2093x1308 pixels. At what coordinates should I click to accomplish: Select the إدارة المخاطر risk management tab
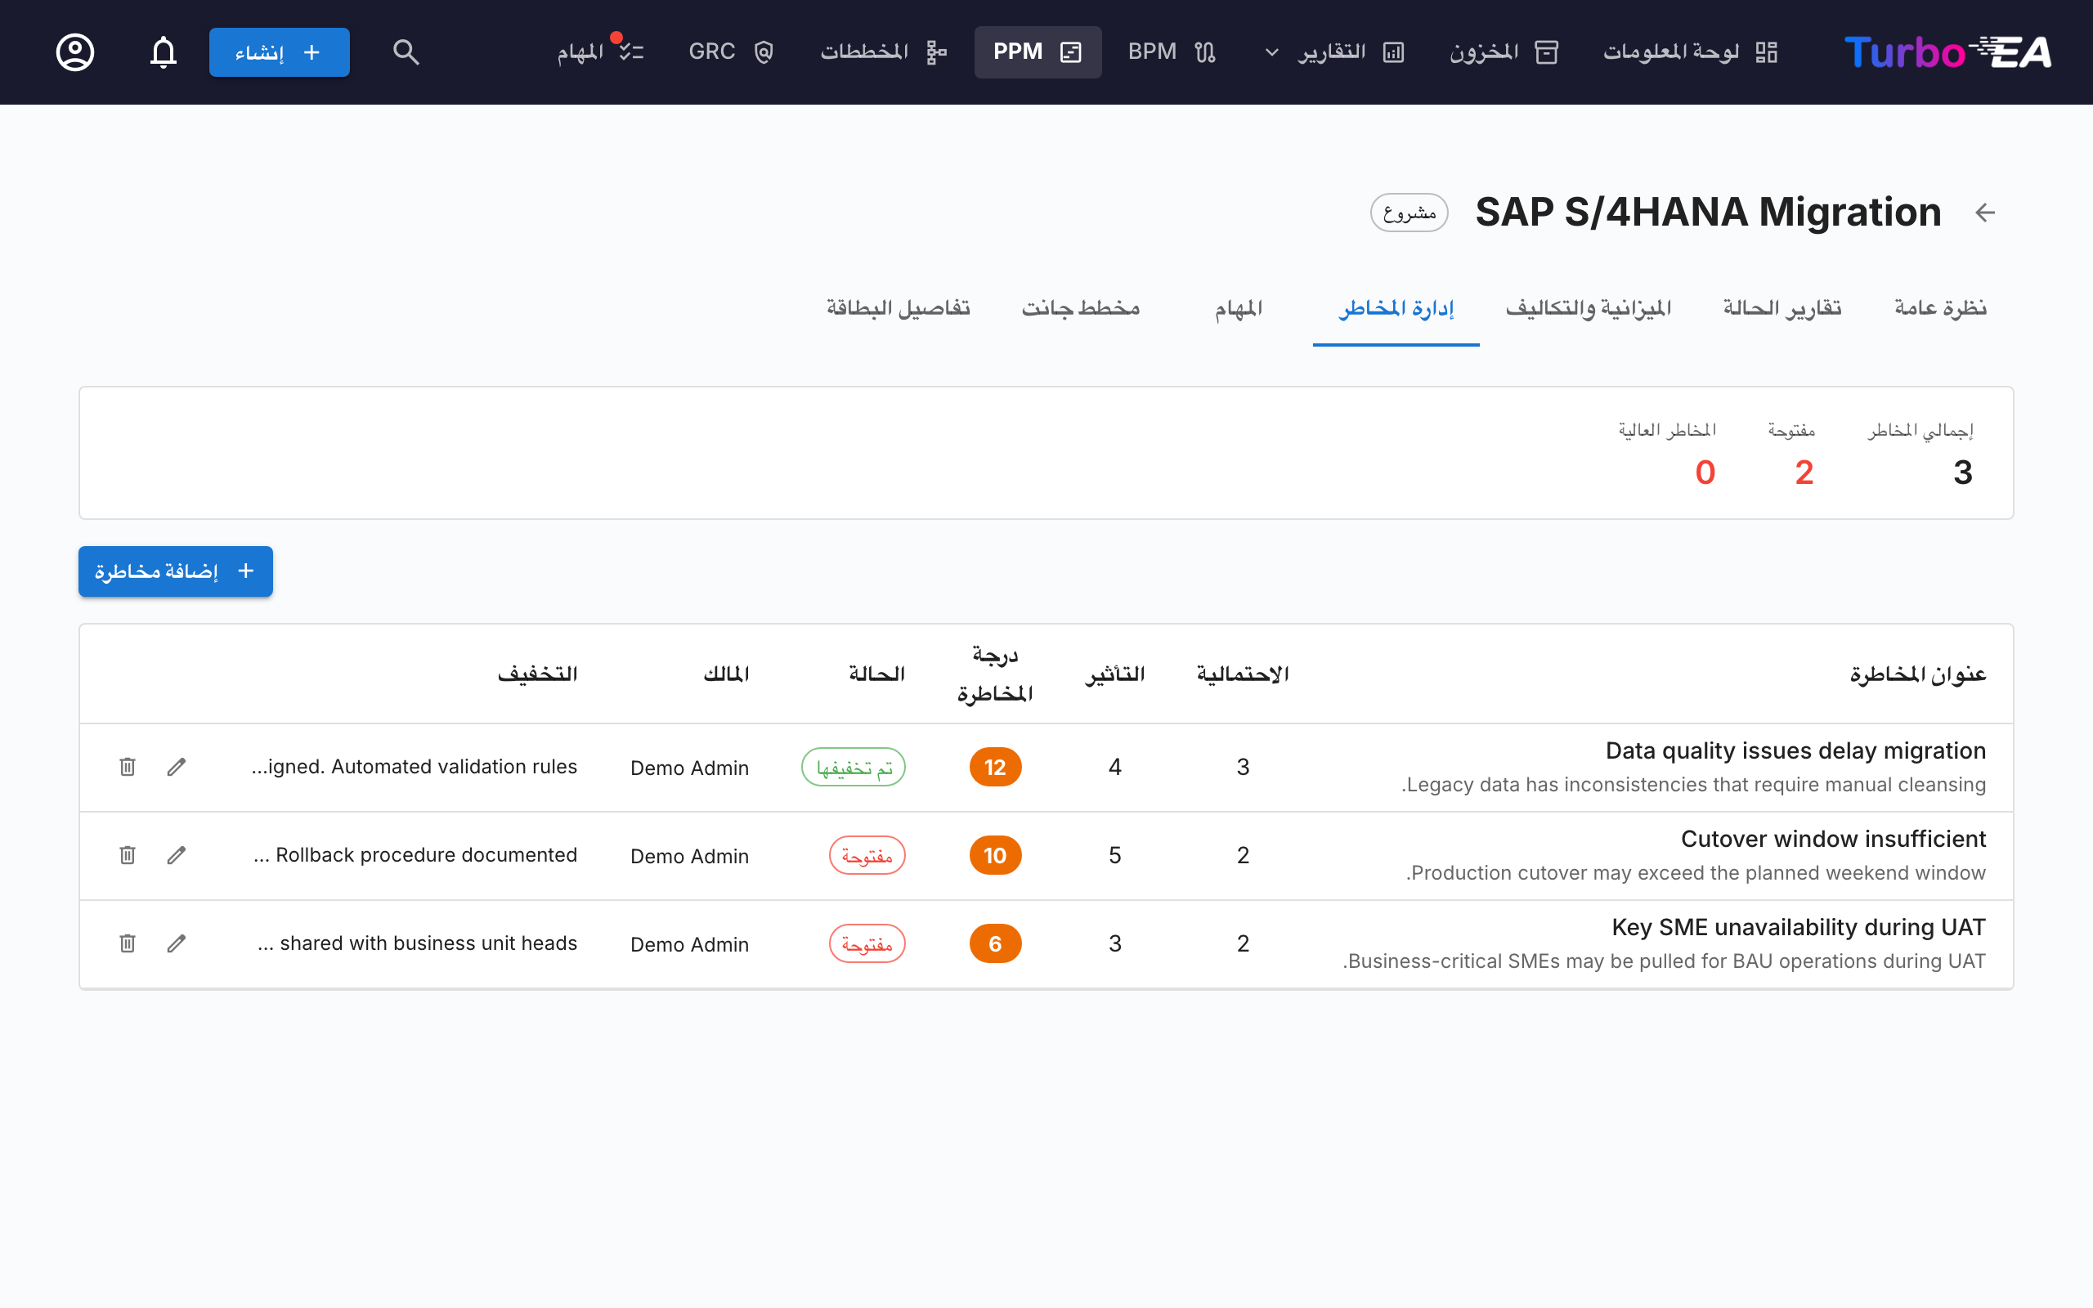click(x=1396, y=308)
